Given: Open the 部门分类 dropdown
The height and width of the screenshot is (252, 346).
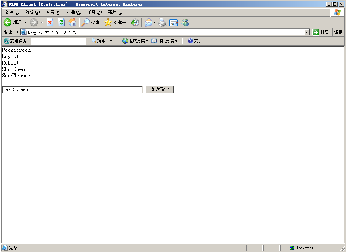Looking at the screenshot, I should tap(164, 41).
